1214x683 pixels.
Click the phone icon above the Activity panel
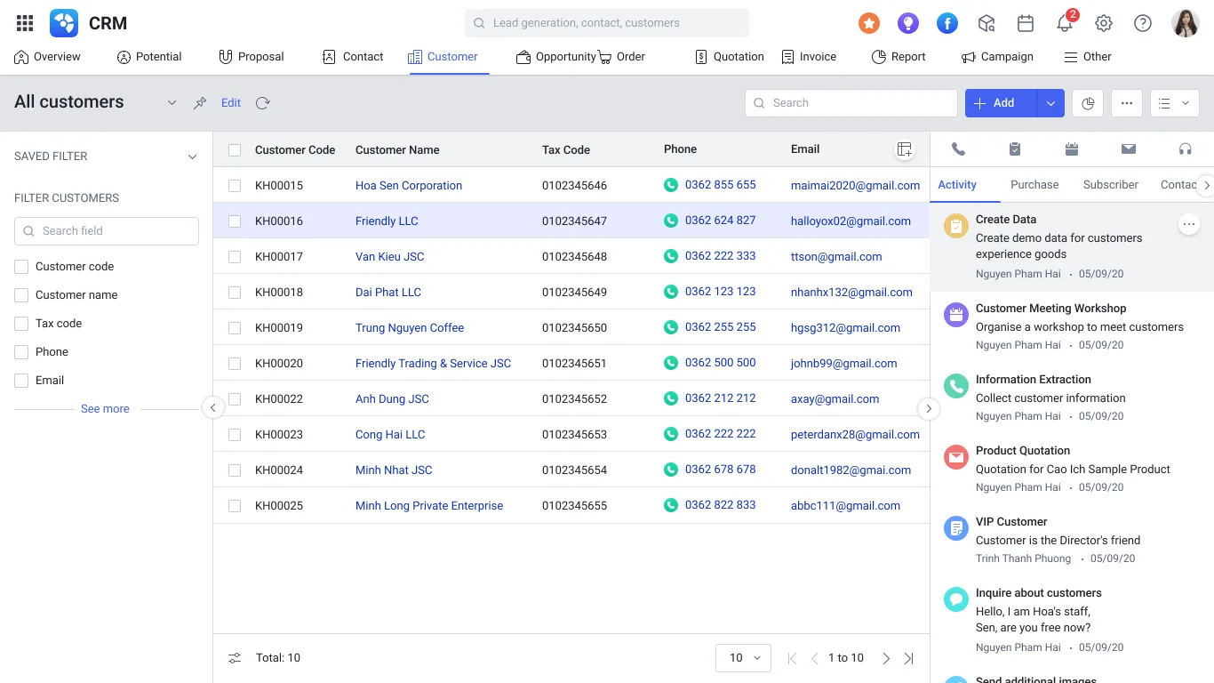pyautogui.click(x=958, y=149)
